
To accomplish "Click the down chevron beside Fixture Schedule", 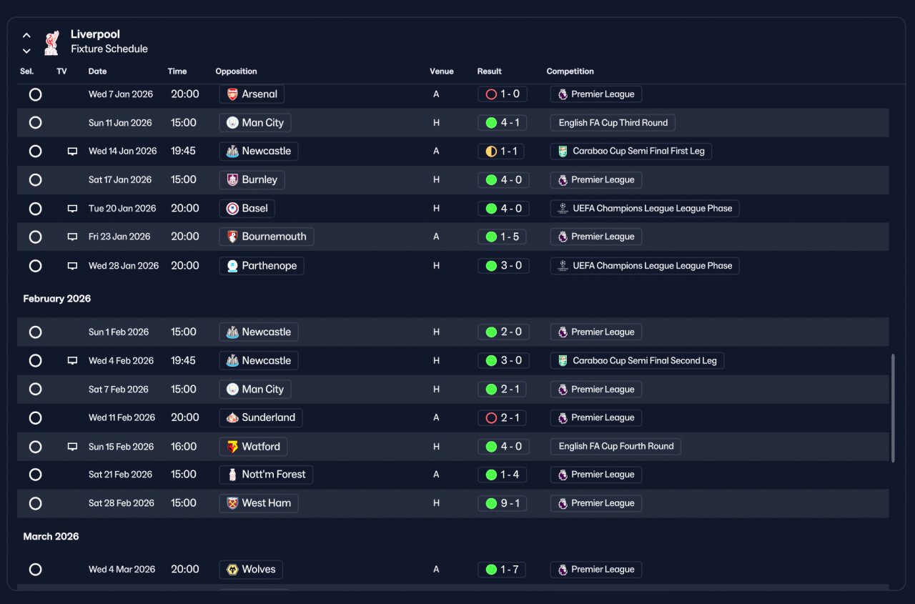I will pos(26,51).
